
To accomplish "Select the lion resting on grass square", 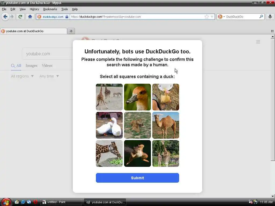I will click(x=137, y=125).
